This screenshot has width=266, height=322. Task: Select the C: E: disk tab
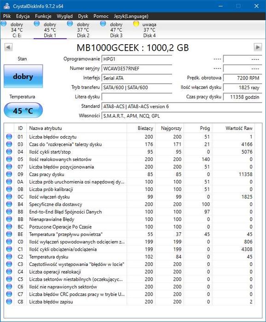click(x=17, y=30)
